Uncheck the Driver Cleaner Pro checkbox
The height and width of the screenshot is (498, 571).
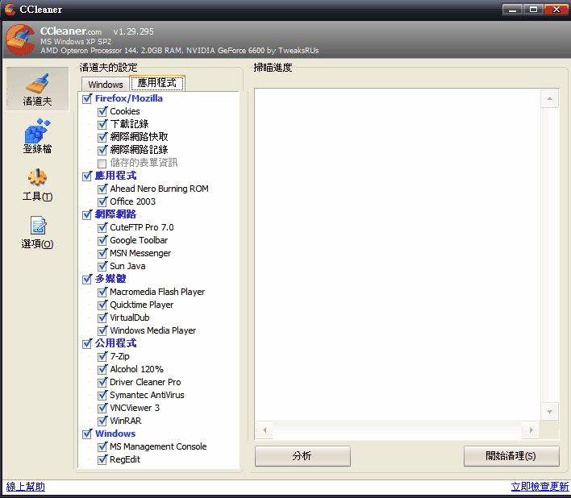click(102, 382)
